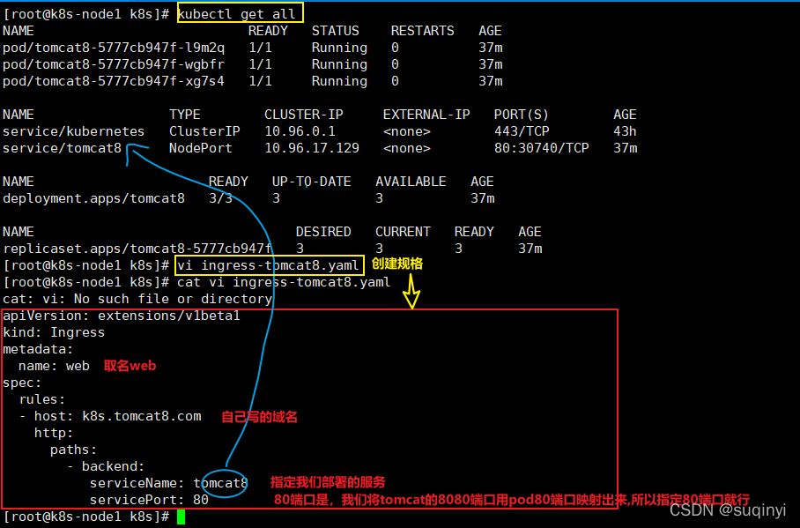800x528 pixels.
Task: Select the 'servicePort: 80' line
Action: tap(149, 500)
